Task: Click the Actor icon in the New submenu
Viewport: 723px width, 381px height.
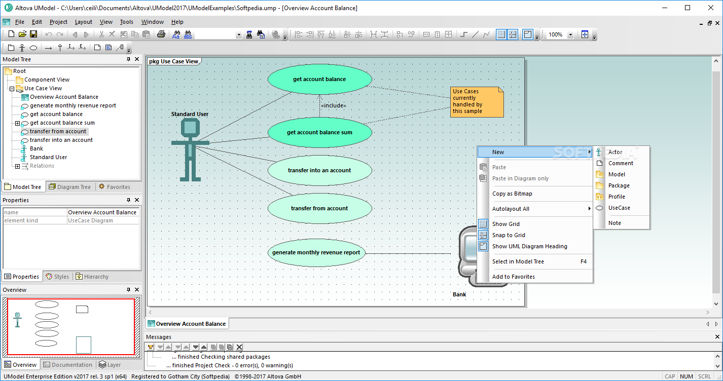Action: 599,152
